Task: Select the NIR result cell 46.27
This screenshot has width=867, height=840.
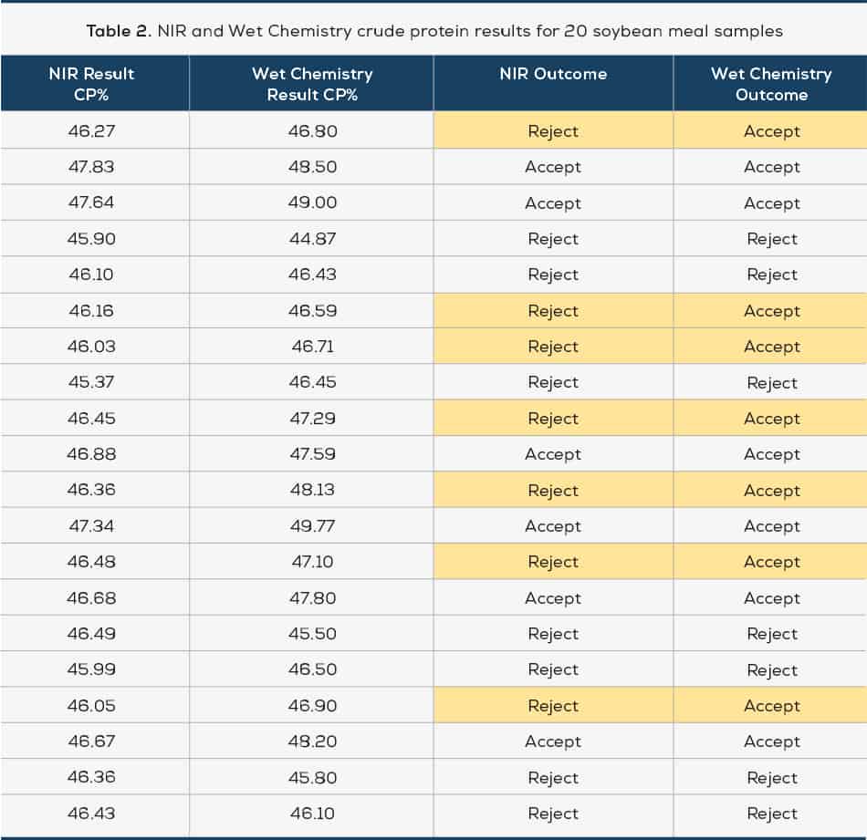Action: coord(91,131)
